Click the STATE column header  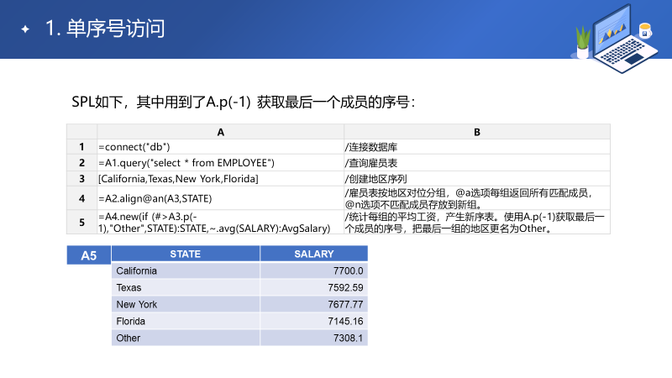click(185, 254)
